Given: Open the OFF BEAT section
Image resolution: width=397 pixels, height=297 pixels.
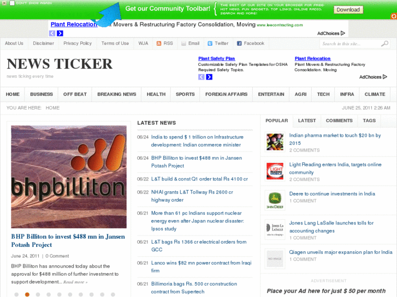Looking at the screenshot, I should click(x=75, y=94).
